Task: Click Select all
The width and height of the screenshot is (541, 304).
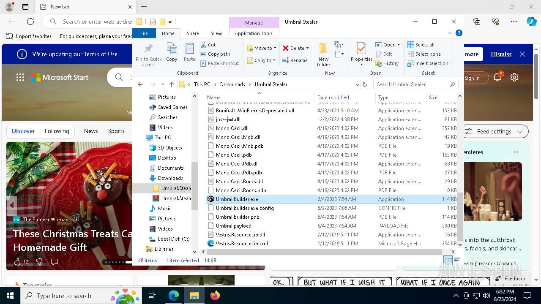Action: tap(421, 45)
